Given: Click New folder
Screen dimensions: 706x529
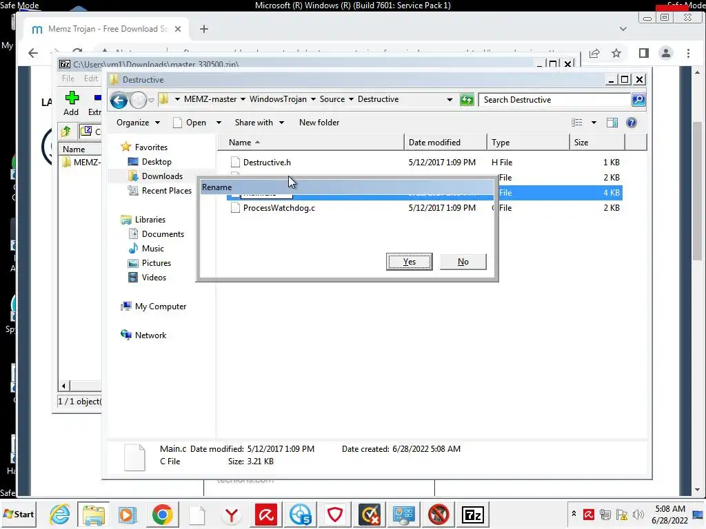Looking at the screenshot, I should (x=319, y=123).
